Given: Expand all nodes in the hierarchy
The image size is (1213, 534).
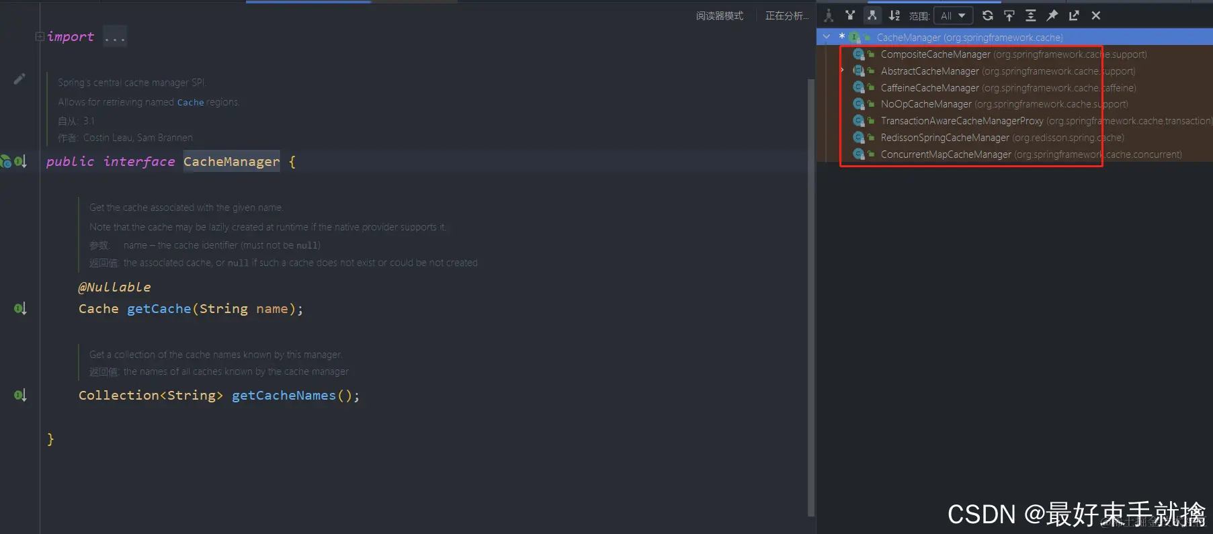Looking at the screenshot, I should pyautogui.click(x=1031, y=15).
